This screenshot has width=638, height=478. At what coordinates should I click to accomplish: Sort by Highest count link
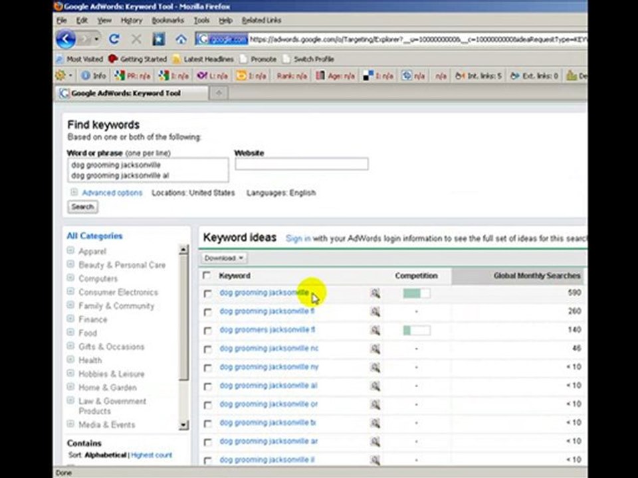pyautogui.click(x=152, y=455)
